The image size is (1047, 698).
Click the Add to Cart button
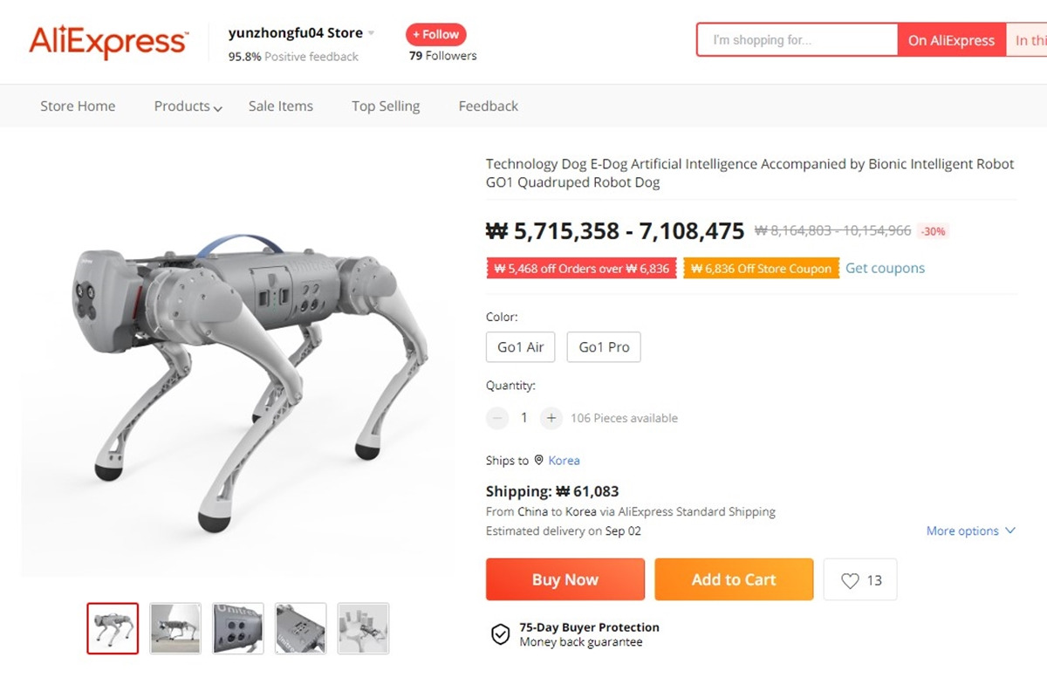(734, 579)
